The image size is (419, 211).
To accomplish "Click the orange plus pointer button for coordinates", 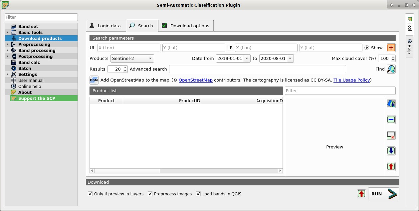I will (391, 48).
